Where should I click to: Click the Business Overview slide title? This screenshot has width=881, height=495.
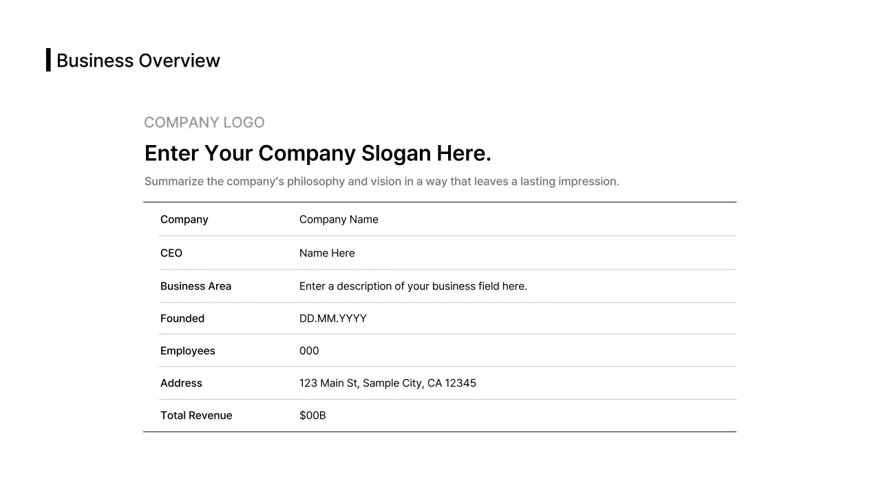(x=138, y=60)
